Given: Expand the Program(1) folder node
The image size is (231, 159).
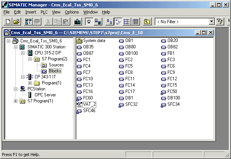Looking at the screenshot, I should click(30, 83).
